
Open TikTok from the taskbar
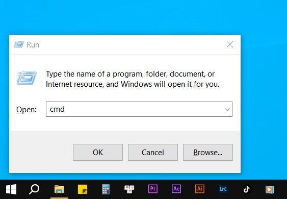coord(247,189)
